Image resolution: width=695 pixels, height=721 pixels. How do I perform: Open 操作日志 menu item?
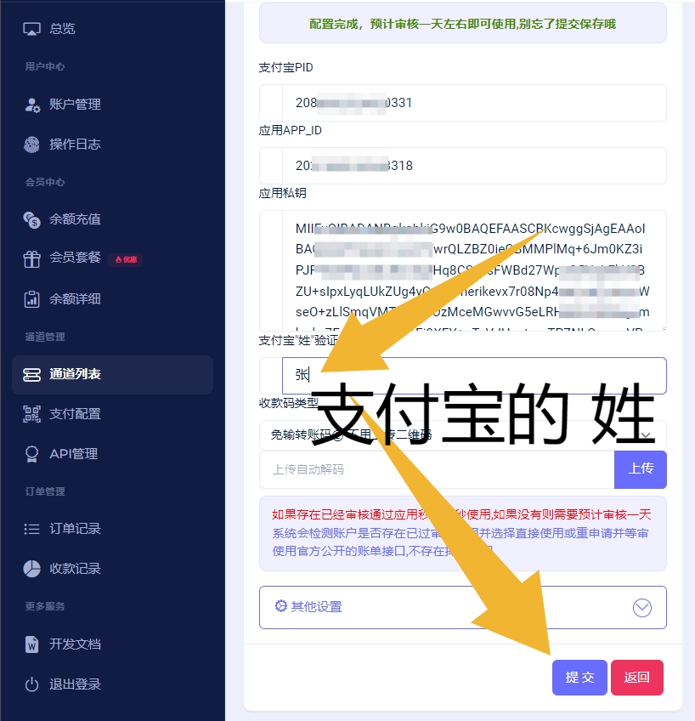point(75,145)
